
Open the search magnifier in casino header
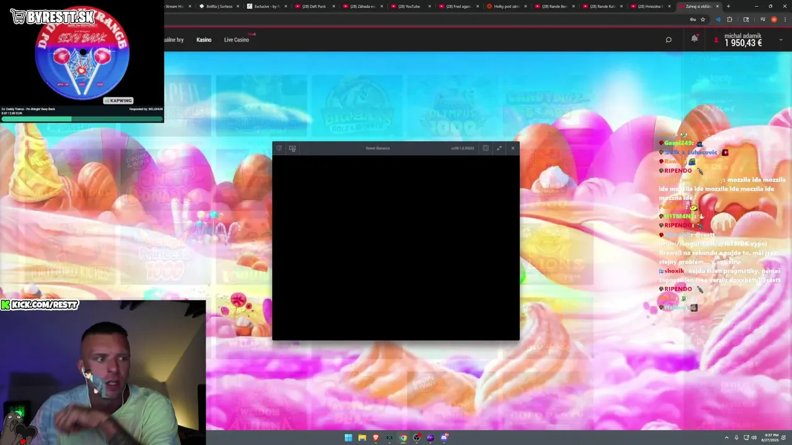pos(668,40)
